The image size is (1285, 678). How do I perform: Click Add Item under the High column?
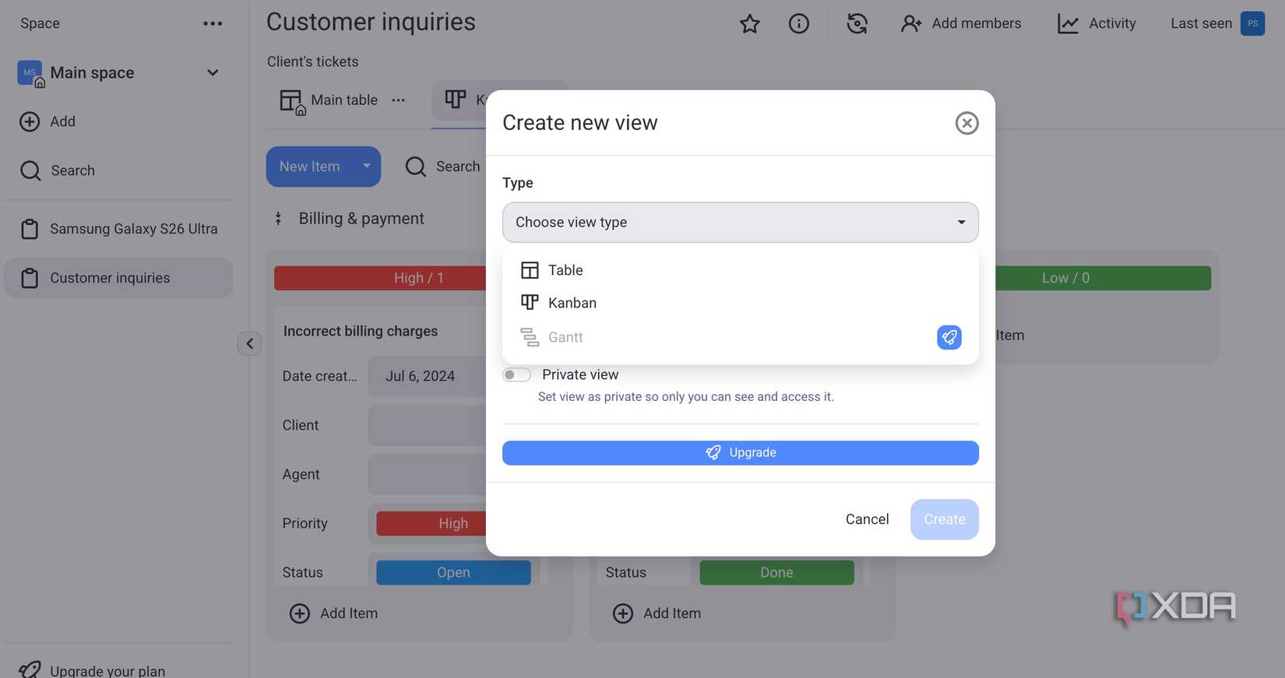333,613
